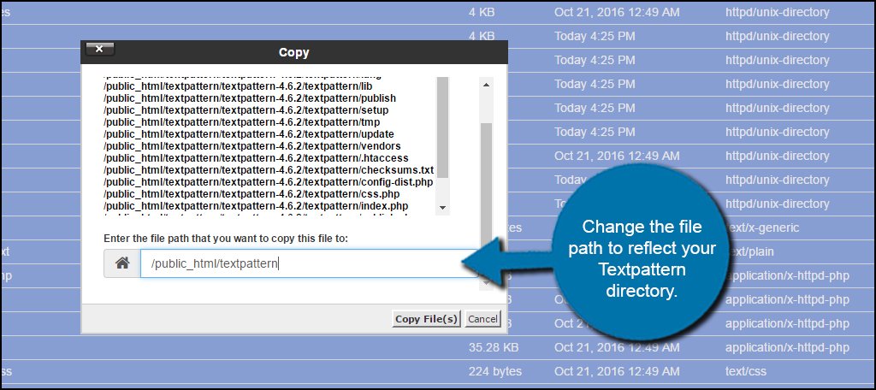Click the top row httpd/unix-directory type
Viewport: 876px width, 390px height.
777,12
